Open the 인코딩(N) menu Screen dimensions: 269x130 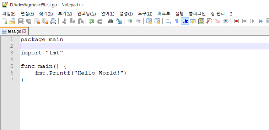(x=87, y=14)
